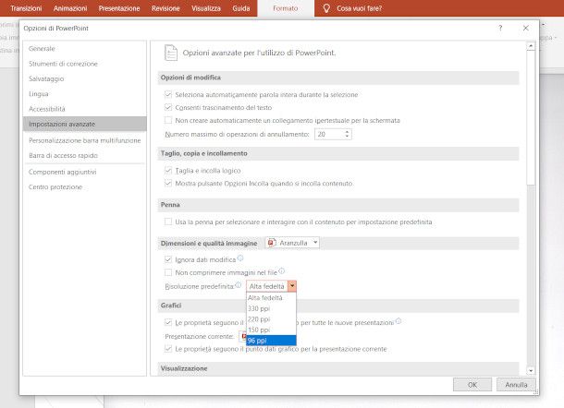Toggle the chart properties checkbox for presentazione corrente
Viewport: 564px width, 408px height.
(x=168, y=349)
